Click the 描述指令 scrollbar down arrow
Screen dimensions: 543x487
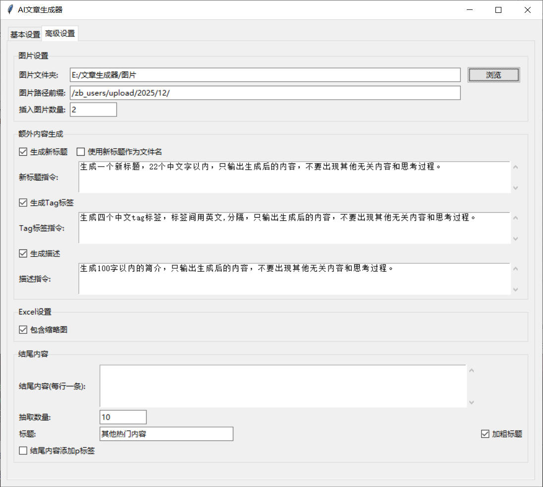pos(516,289)
